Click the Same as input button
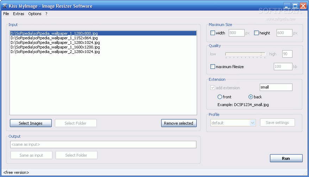The width and height of the screenshot is (309, 177). 31,155
